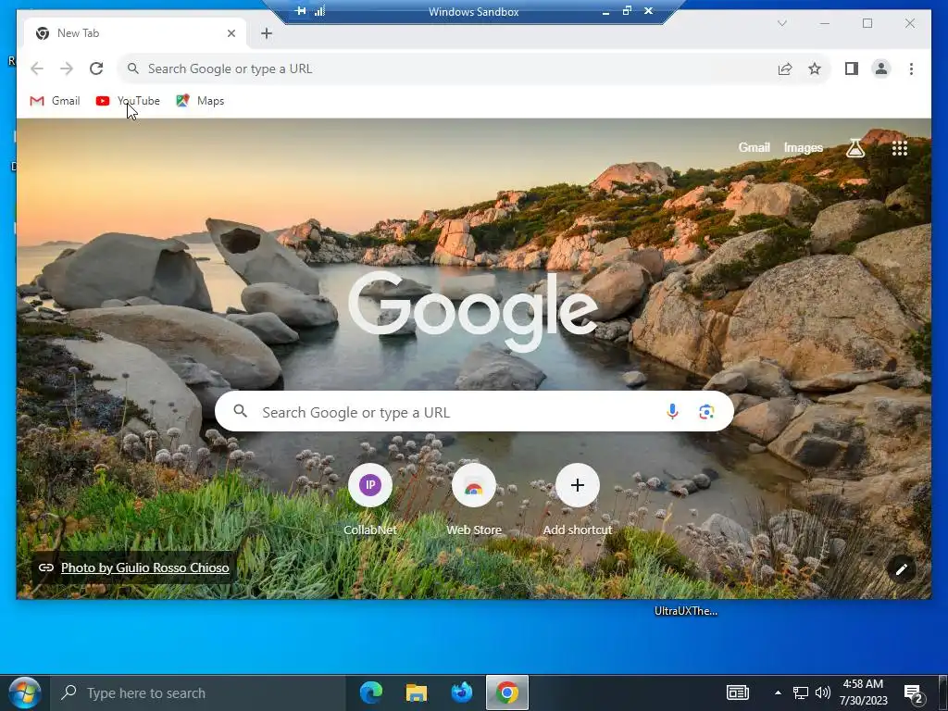The image size is (948, 711).
Task: Click the Add shortcut button
Action: click(578, 499)
